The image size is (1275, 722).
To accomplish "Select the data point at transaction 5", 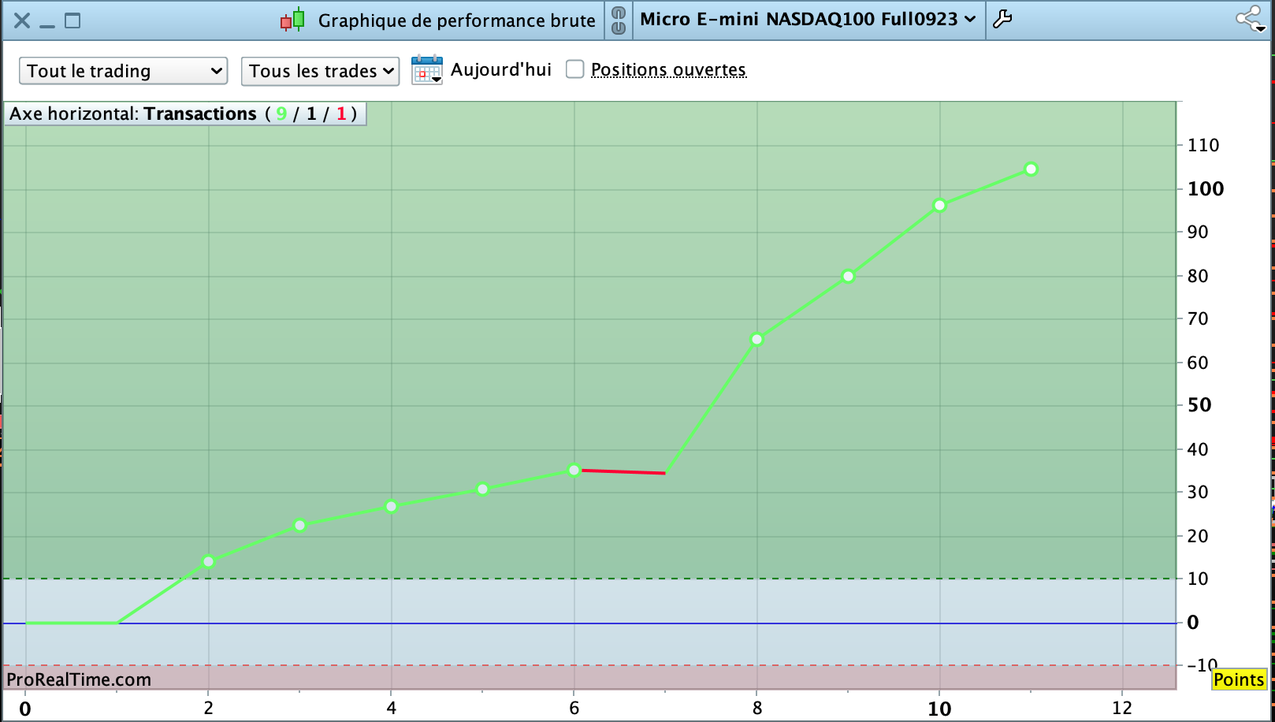I will pos(483,489).
